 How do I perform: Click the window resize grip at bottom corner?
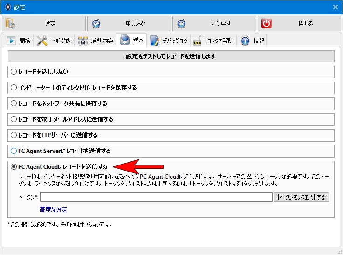(x=339, y=252)
